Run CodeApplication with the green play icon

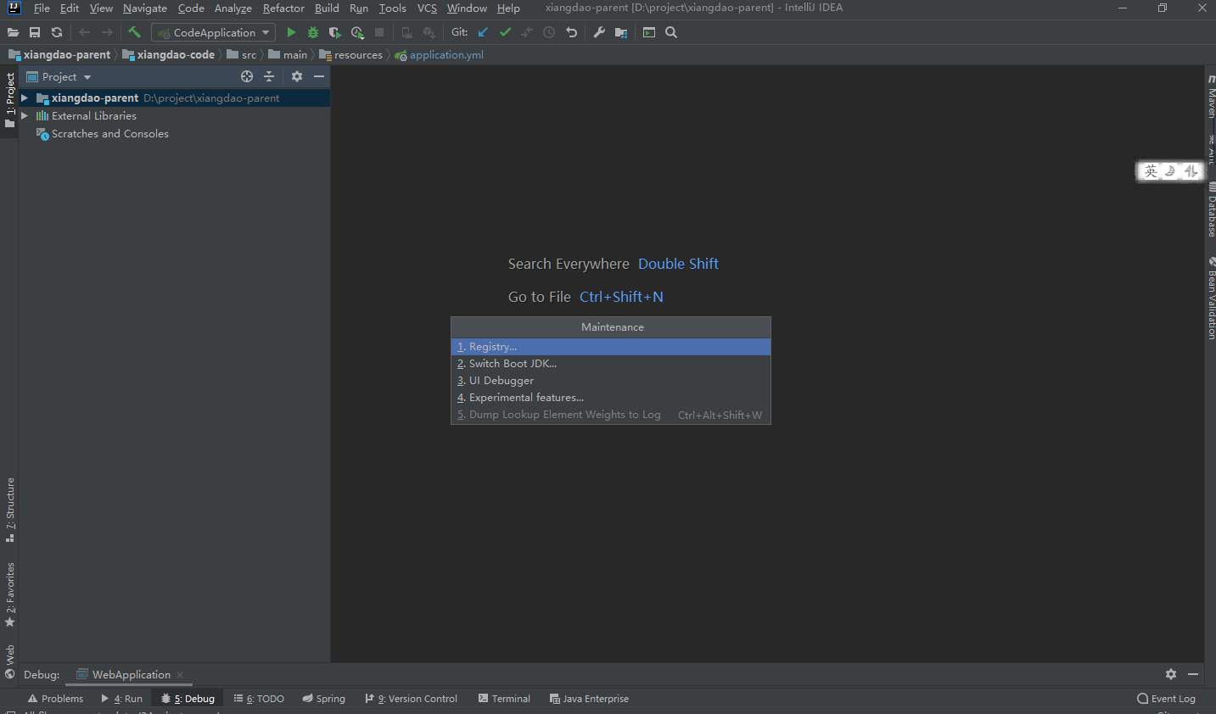tap(291, 32)
